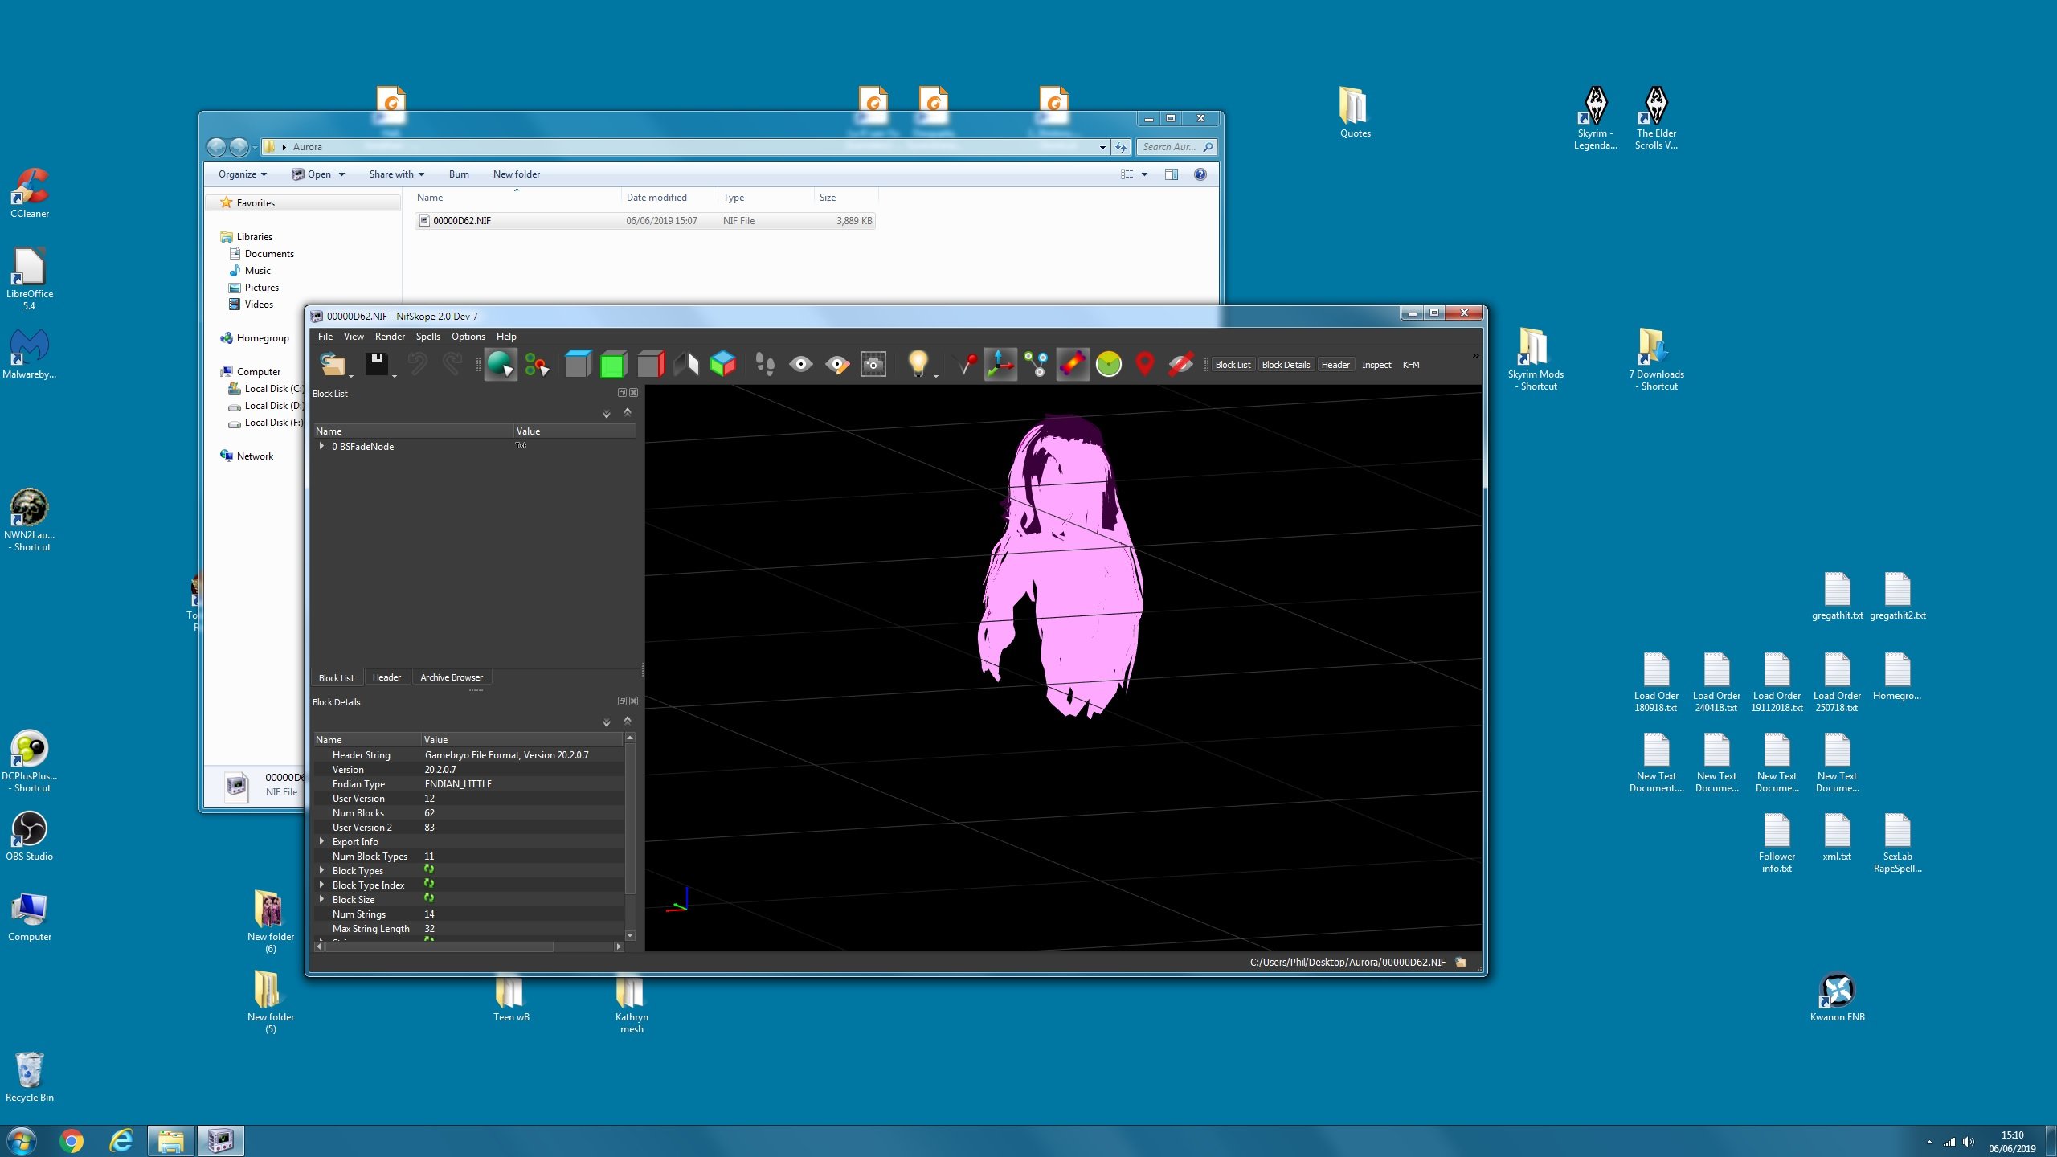The height and width of the screenshot is (1157, 2057).
Task: Click the Block Details horizontal scrollbar
Action: (468, 946)
